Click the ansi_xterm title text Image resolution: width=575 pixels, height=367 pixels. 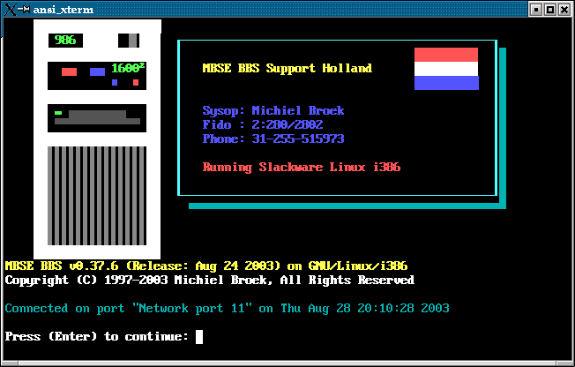[x=63, y=10]
